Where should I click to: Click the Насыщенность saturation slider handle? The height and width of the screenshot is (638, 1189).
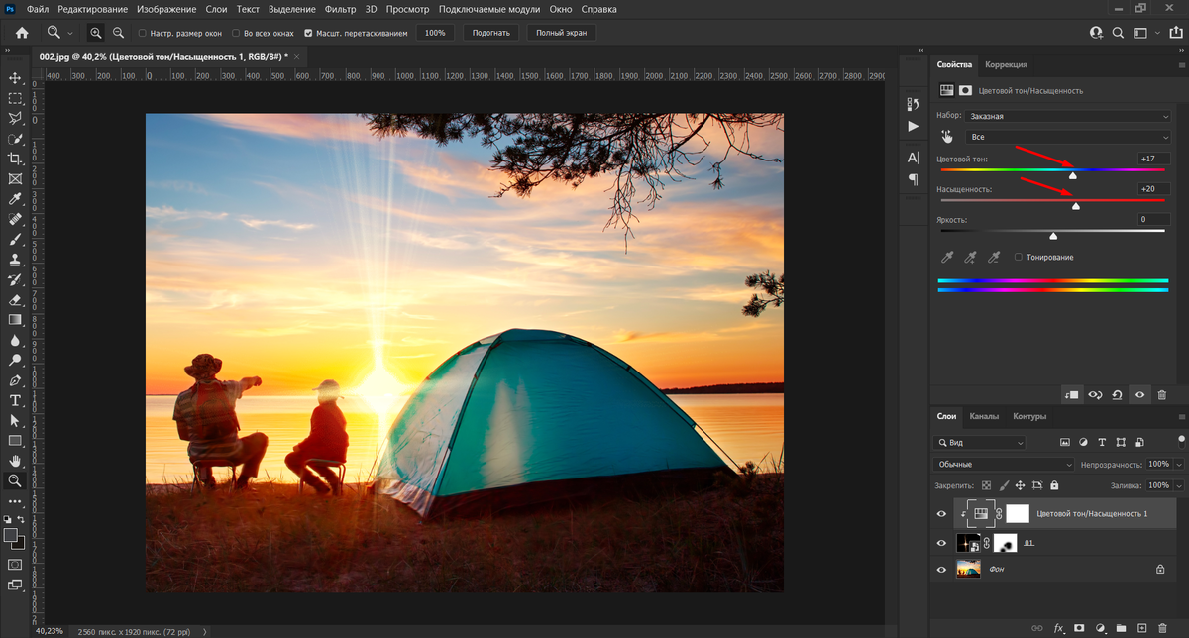[1076, 206]
